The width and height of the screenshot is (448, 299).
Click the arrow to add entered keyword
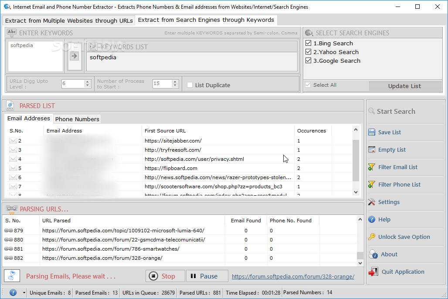(x=74, y=55)
